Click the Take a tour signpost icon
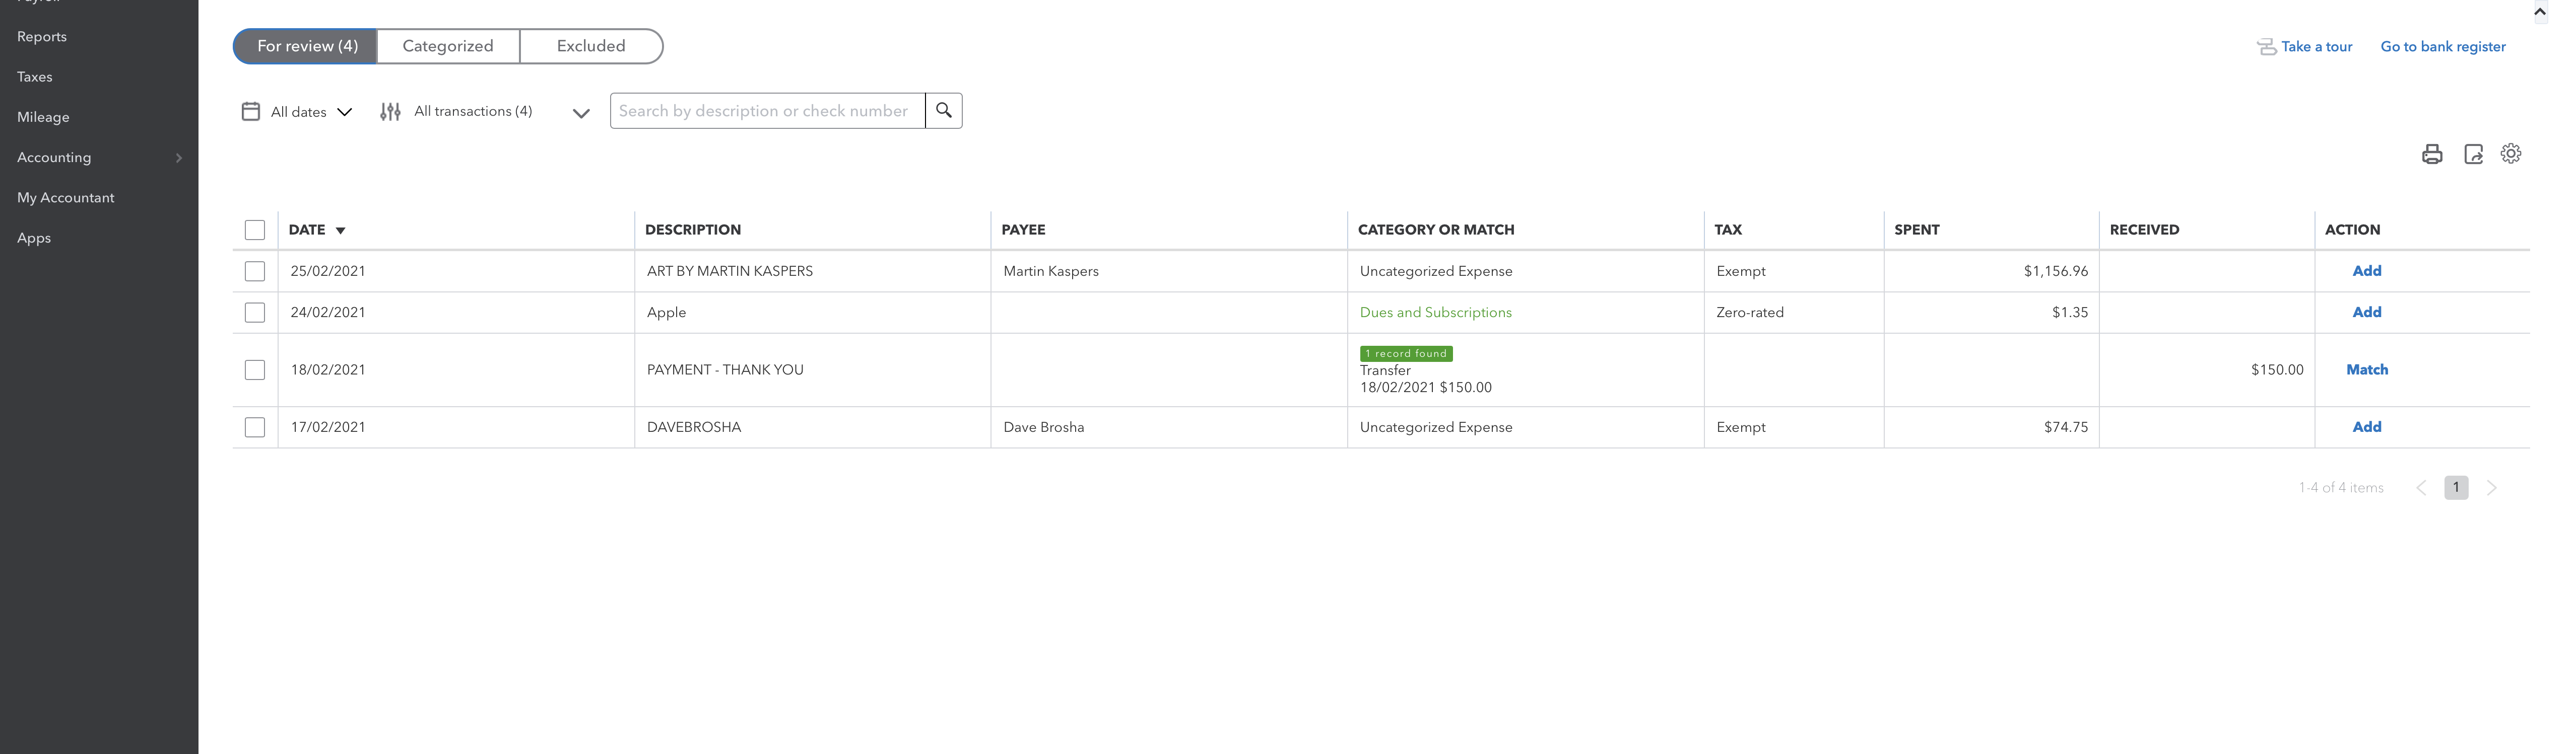 pos(2265,47)
